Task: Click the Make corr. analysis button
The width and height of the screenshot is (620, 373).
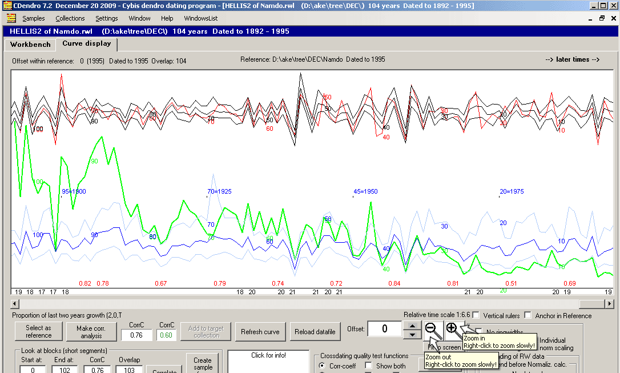Action: coord(91,331)
